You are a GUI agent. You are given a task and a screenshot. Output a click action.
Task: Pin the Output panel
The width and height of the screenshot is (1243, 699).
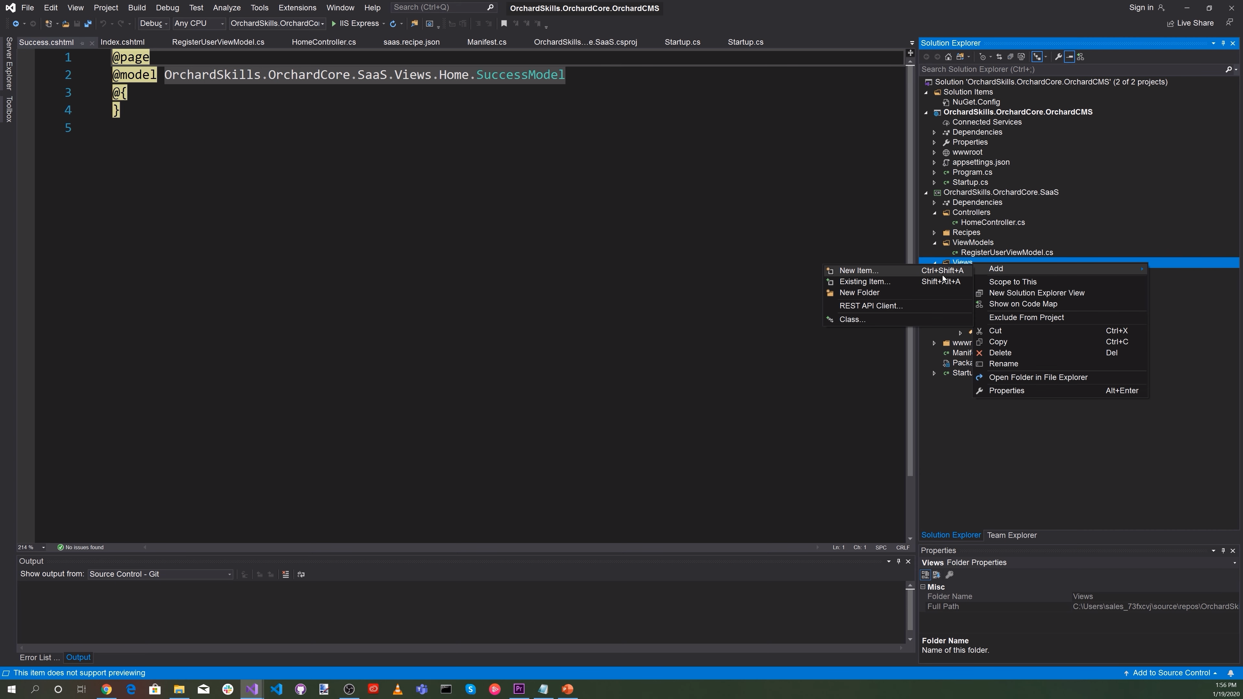899,561
